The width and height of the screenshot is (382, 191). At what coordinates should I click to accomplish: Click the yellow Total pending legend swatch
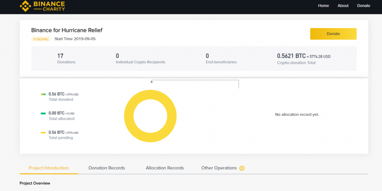coord(43,132)
